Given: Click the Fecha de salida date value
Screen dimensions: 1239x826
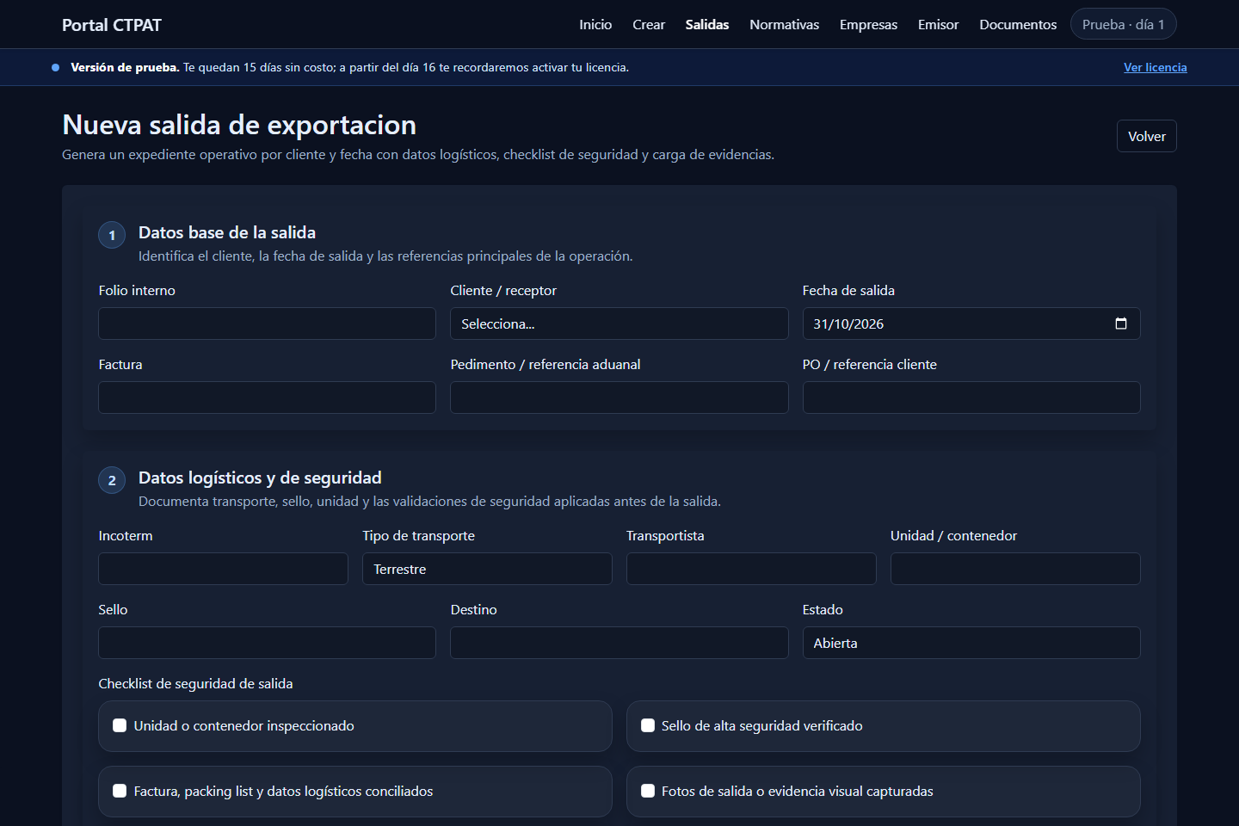Looking at the screenshot, I should pyautogui.click(x=848, y=324).
